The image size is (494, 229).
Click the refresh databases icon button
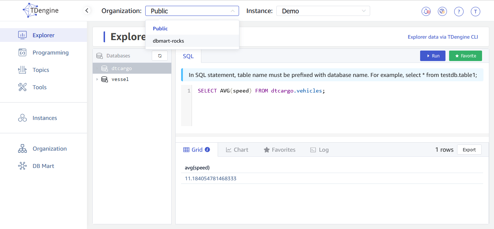(160, 56)
